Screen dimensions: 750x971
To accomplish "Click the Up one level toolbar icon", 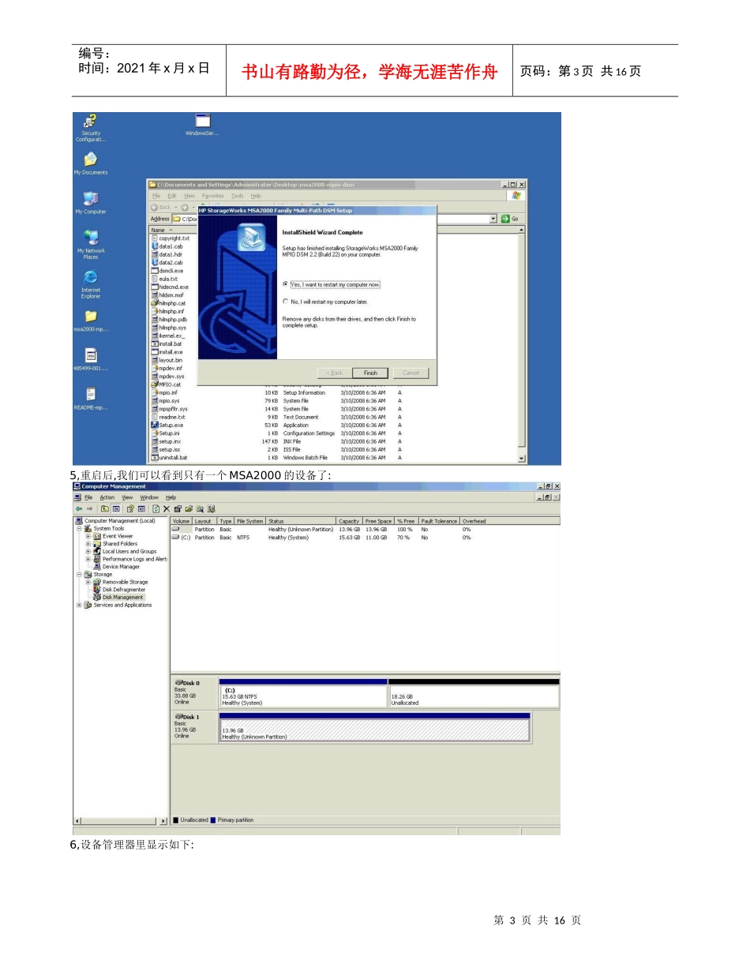I will pyautogui.click(x=104, y=509).
